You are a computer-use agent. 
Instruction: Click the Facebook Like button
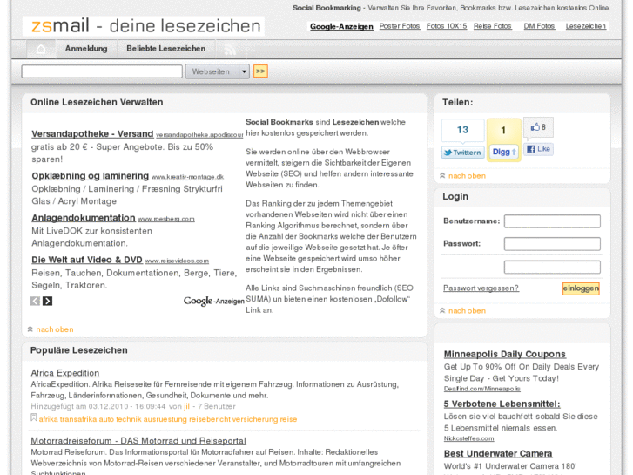(539, 149)
